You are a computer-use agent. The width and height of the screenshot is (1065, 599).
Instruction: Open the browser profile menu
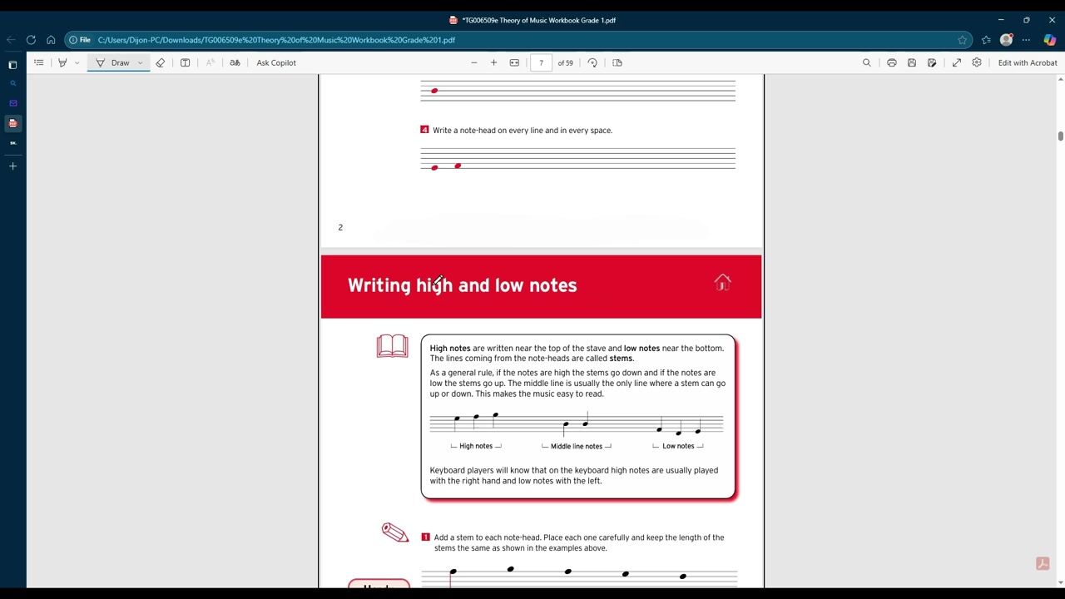click(x=1006, y=40)
